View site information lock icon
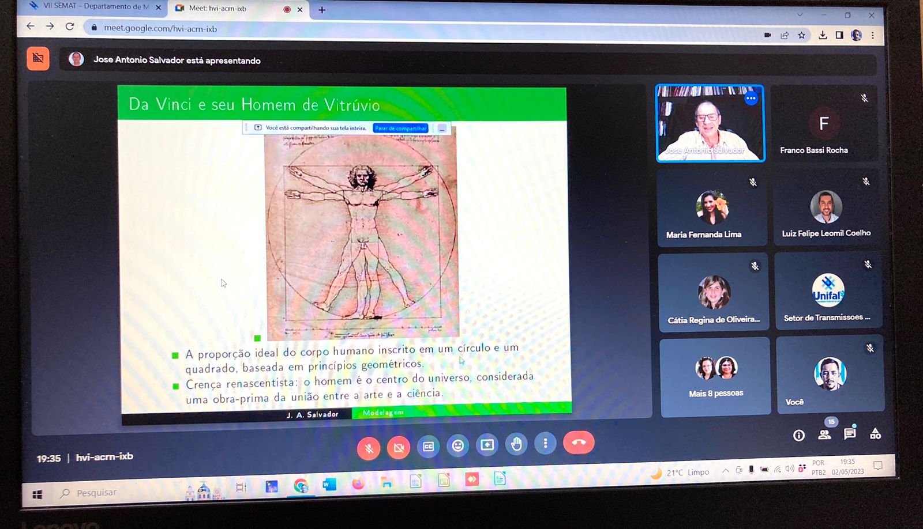 click(x=94, y=27)
